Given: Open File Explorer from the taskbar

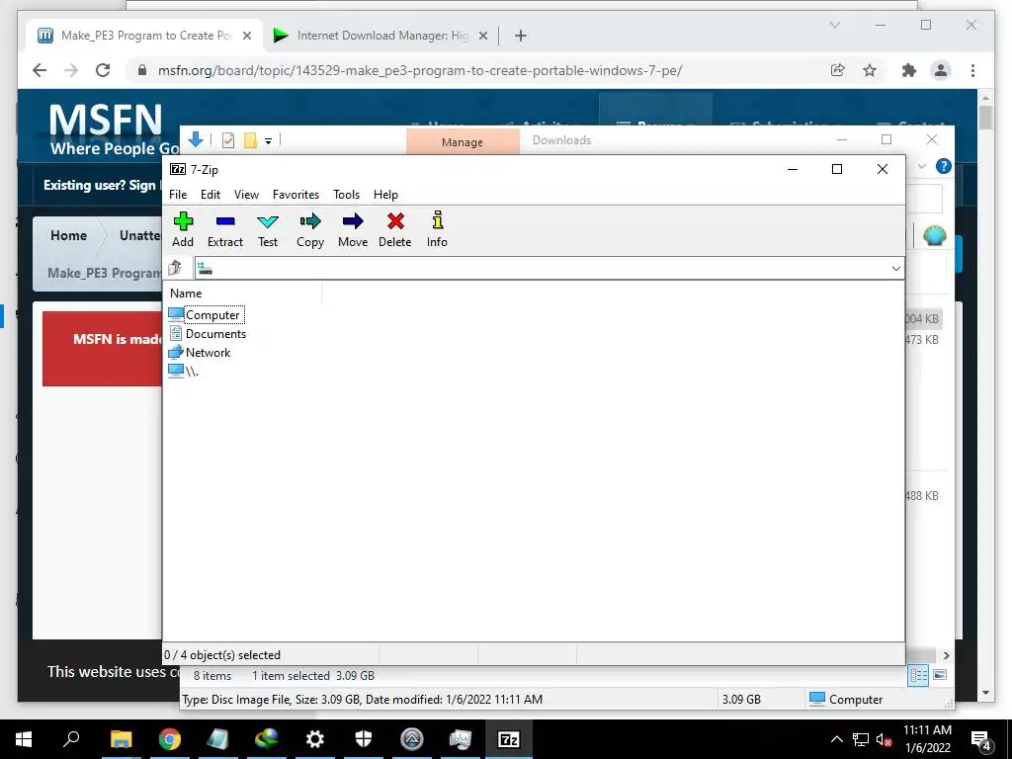Looking at the screenshot, I should (121, 739).
